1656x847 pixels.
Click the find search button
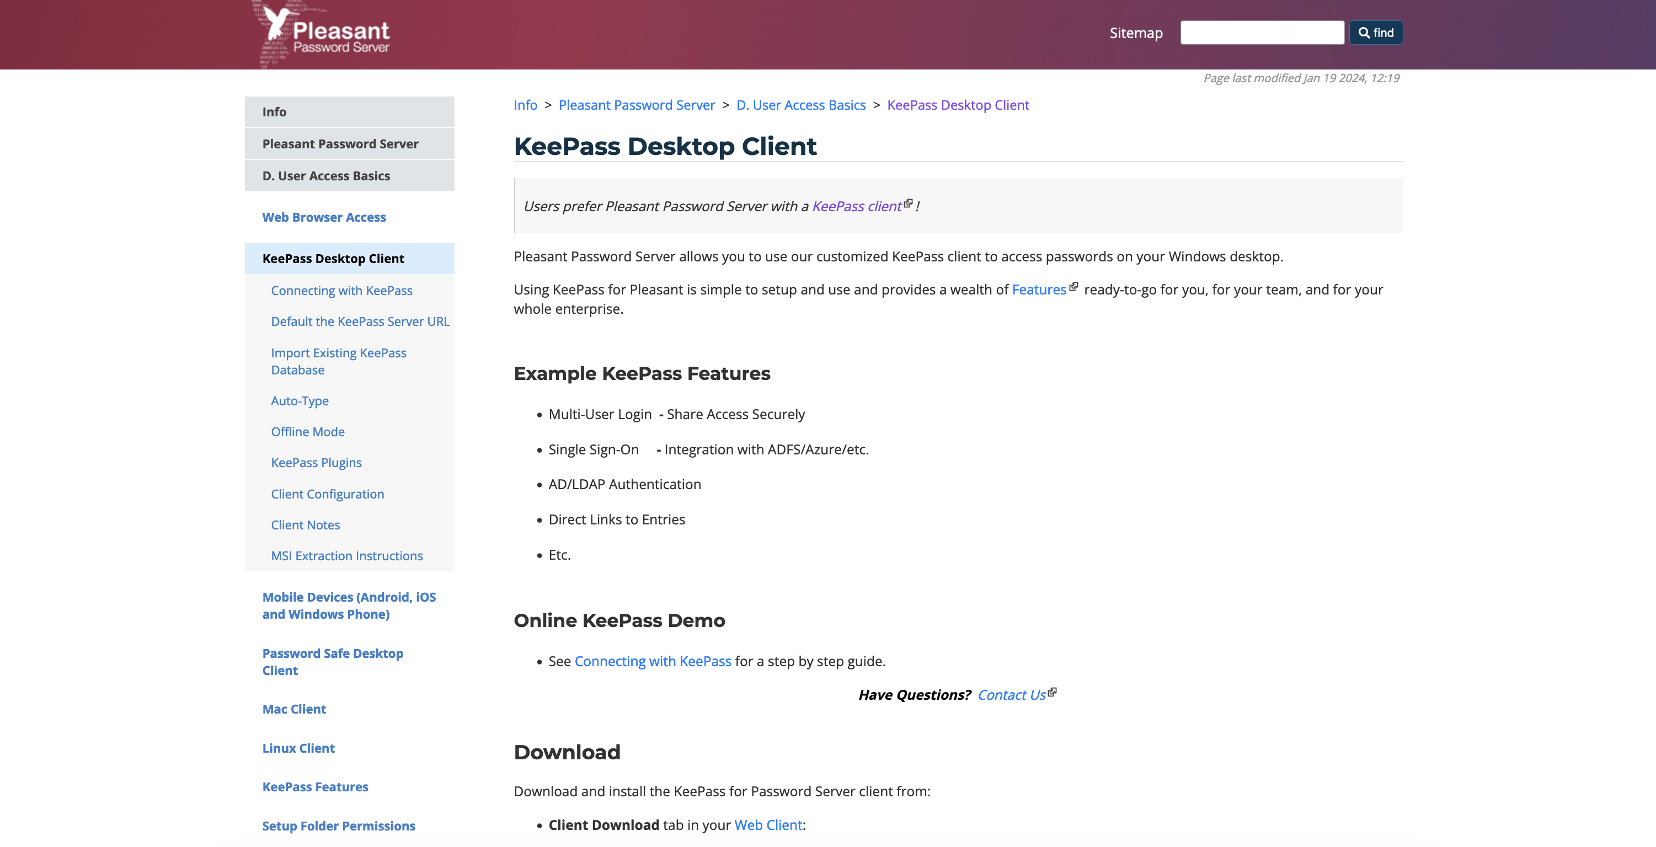pos(1376,33)
